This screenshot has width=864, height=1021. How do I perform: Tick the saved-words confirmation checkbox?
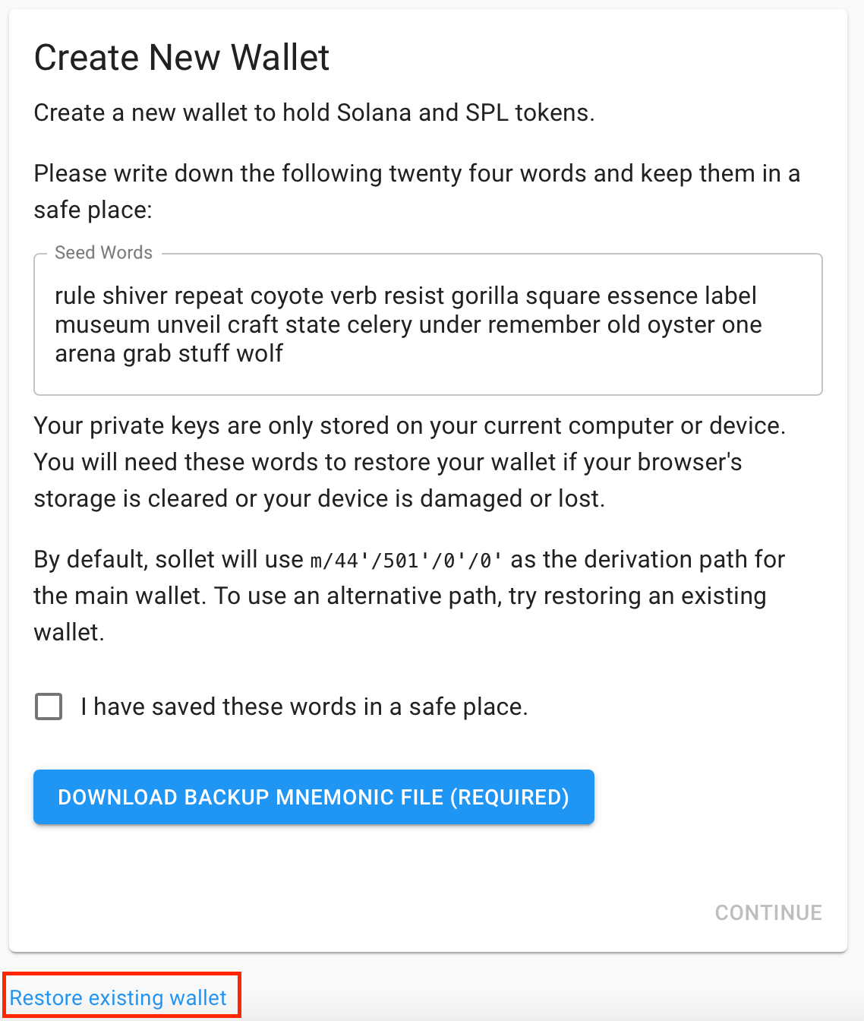point(49,706)
